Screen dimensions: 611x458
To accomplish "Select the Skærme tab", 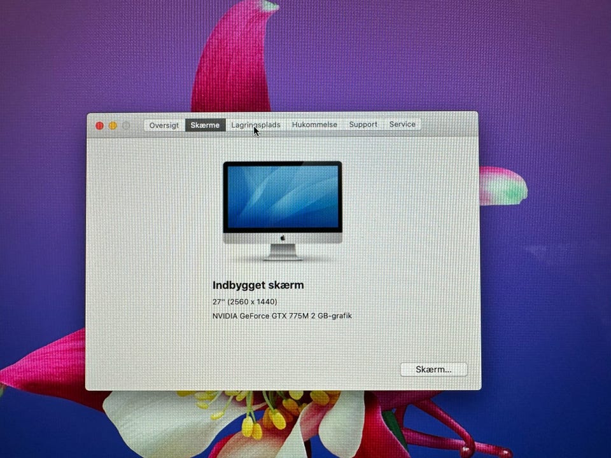I will coord(205,125).
